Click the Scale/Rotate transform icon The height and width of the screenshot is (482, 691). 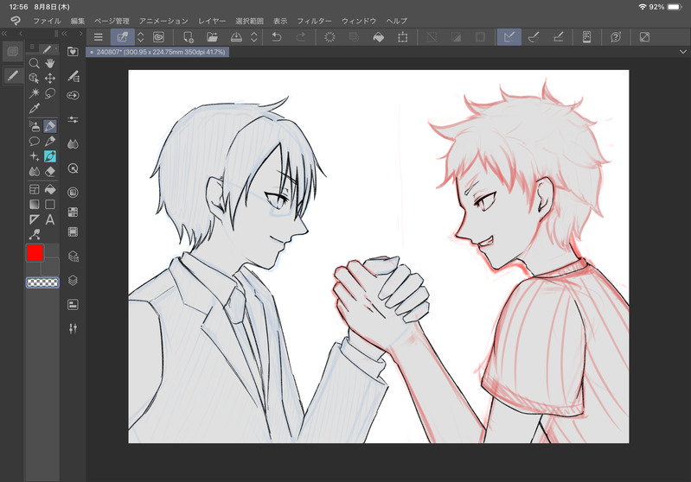pyautogui.click(x=402, y=37)
